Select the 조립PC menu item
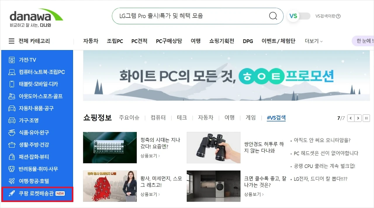The image size is (374, 208). point(115,41)
